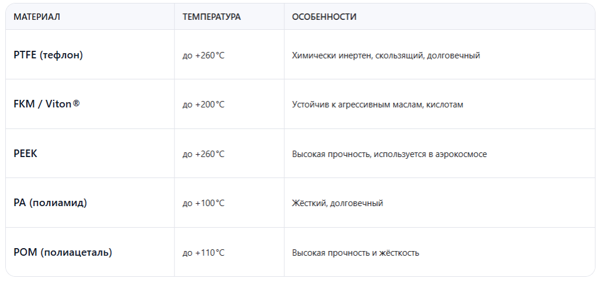
Task: Click the text Устойчив к агрессивным маслам, кислотам
Action: point(377,105)
